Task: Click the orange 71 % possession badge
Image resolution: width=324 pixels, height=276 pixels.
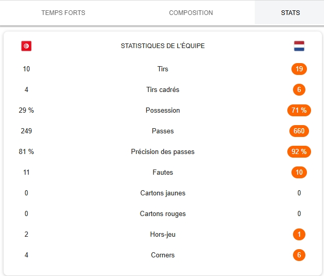Action: coord(299,110)
